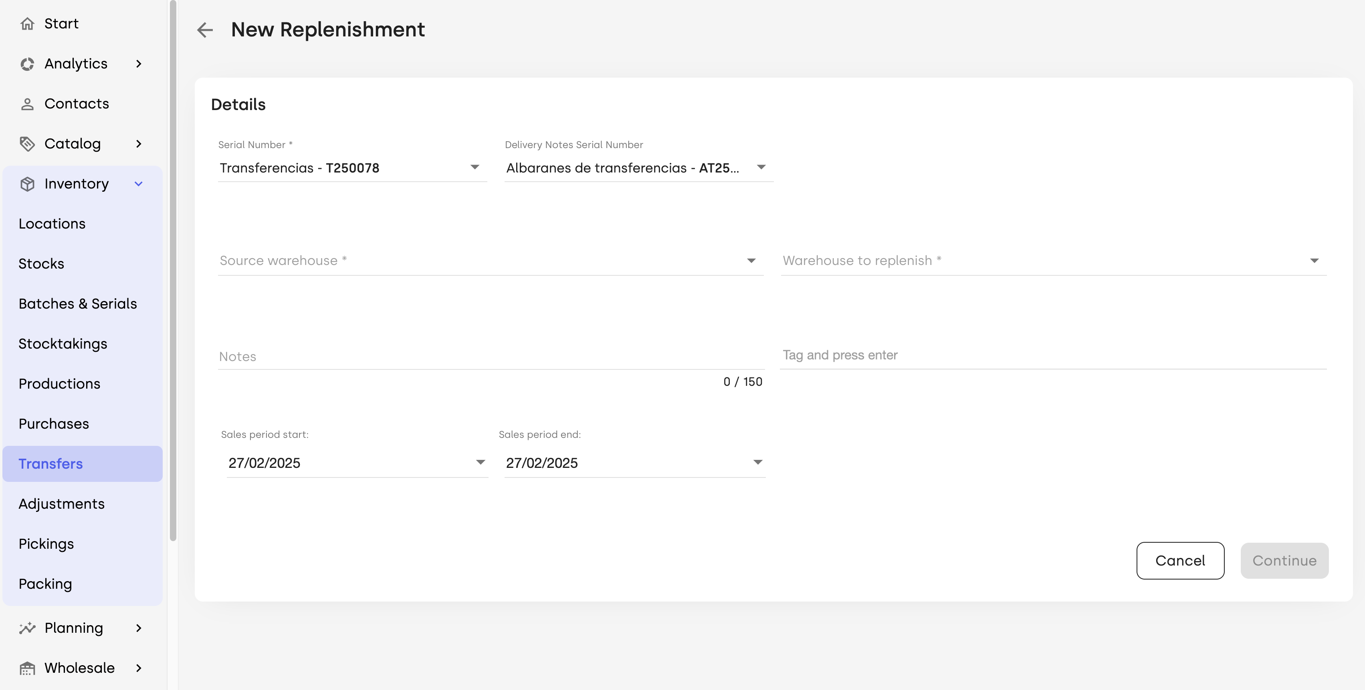Click the Catalog tag icon
Viewport: 1365px width, 690px height.
(x=27, y=144)
